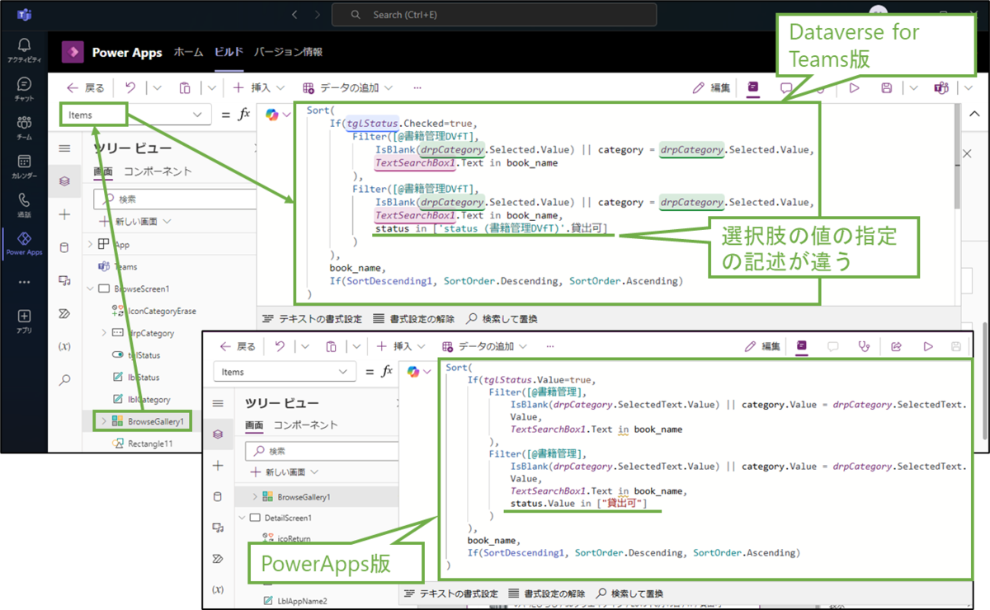
Task: Open overflow ellipsis in upper editor toolbar
Action: point(417,87)
